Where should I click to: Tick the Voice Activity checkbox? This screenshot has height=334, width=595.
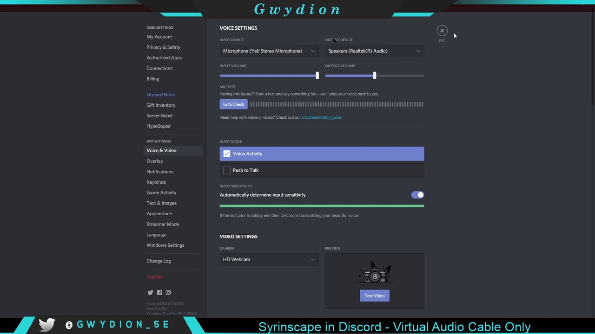pos(227,154)
